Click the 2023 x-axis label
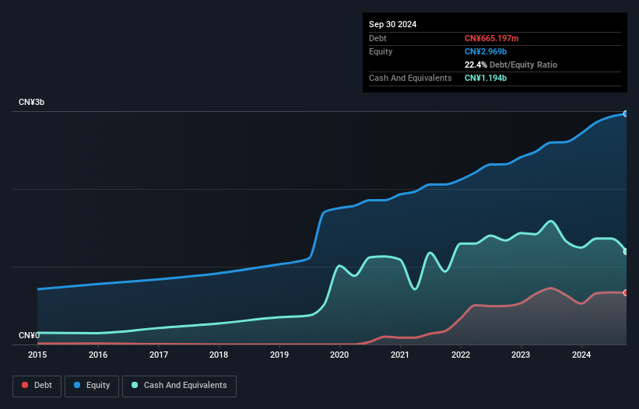This screenshot has width=639, height=409. [x=521, y=355]
